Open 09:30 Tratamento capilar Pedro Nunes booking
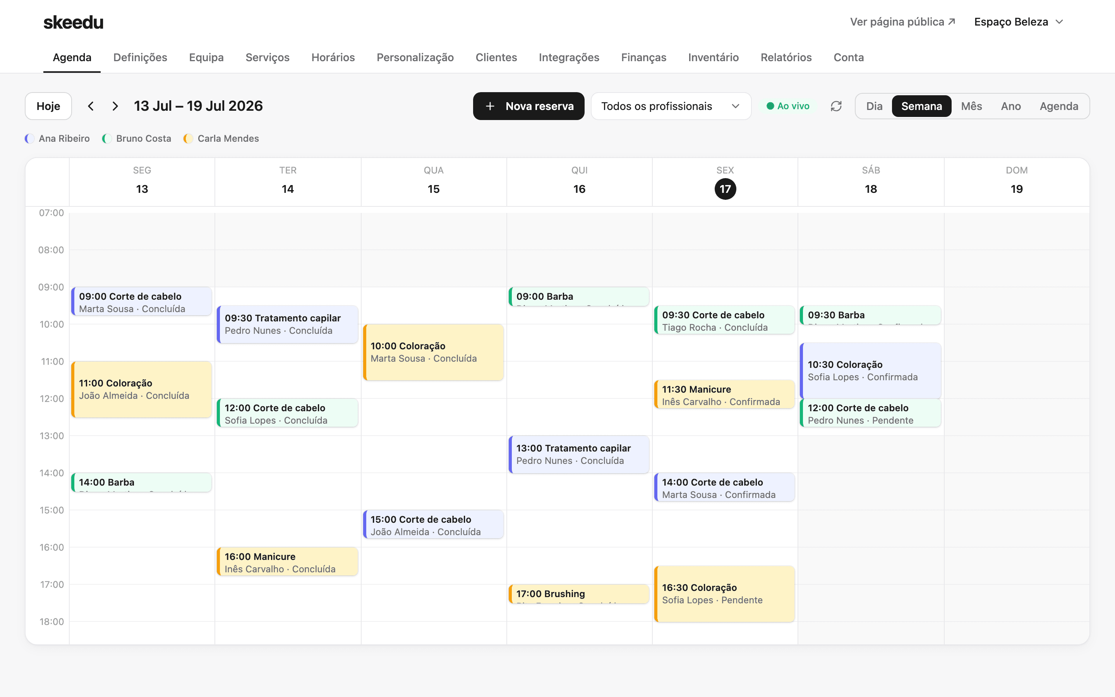This screenshot has width=1115, height=697. click(288, 324)
